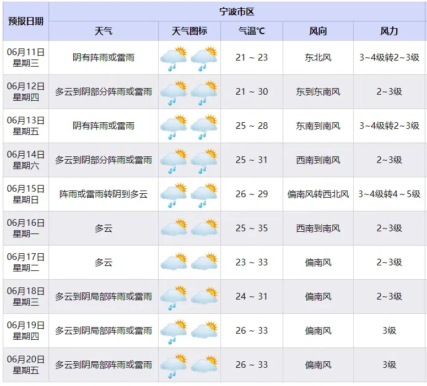Select 阵雨或雷雨转阴到多云 weather text

[104, 194]
